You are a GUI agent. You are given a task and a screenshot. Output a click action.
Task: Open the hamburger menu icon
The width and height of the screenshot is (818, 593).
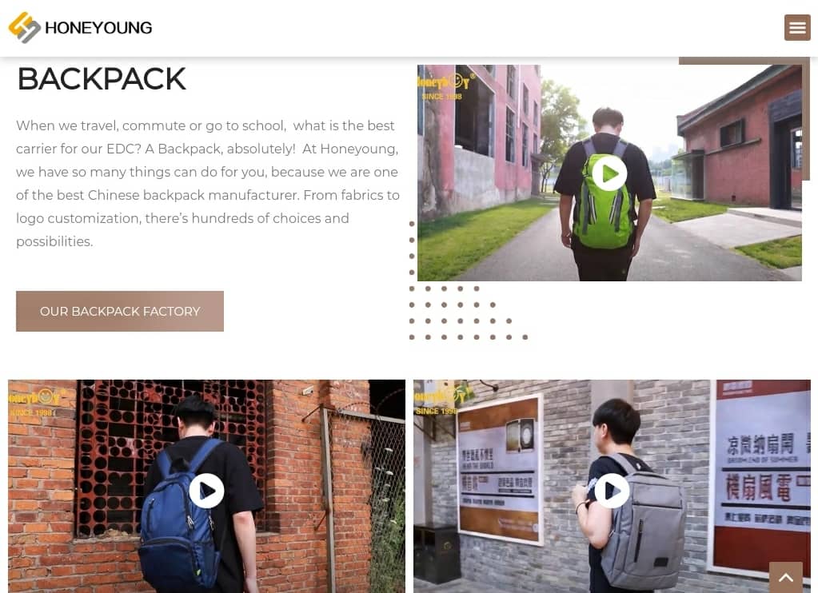(797, 28)
